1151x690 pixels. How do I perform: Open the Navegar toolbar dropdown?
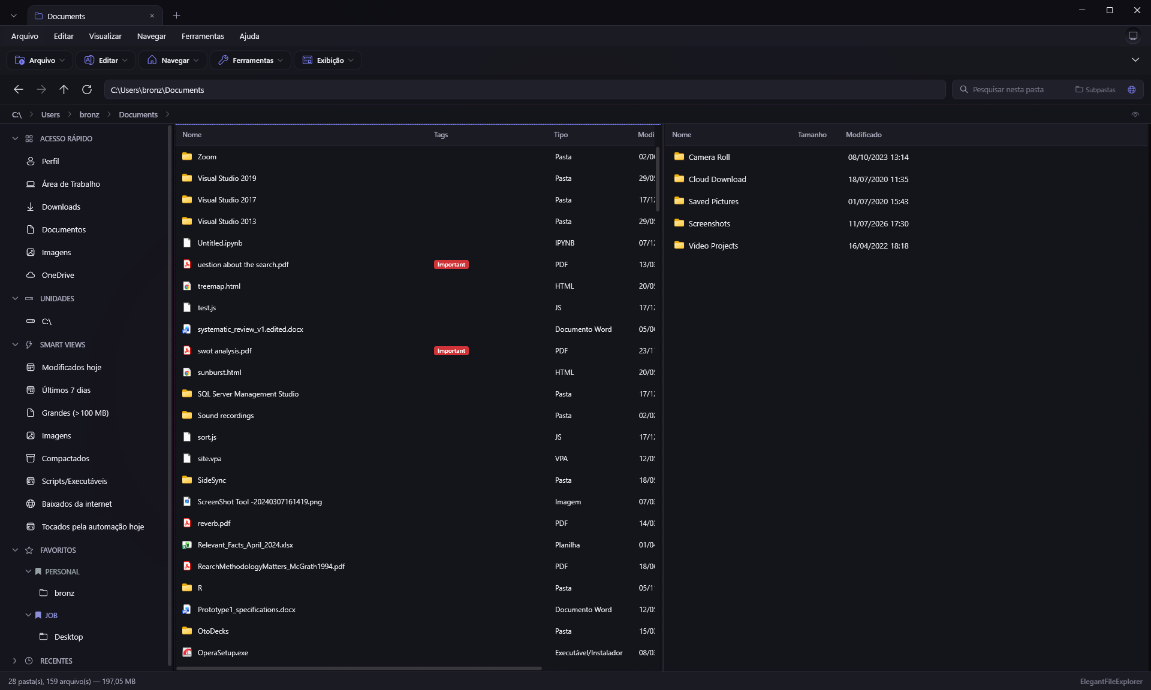(173, 60)
